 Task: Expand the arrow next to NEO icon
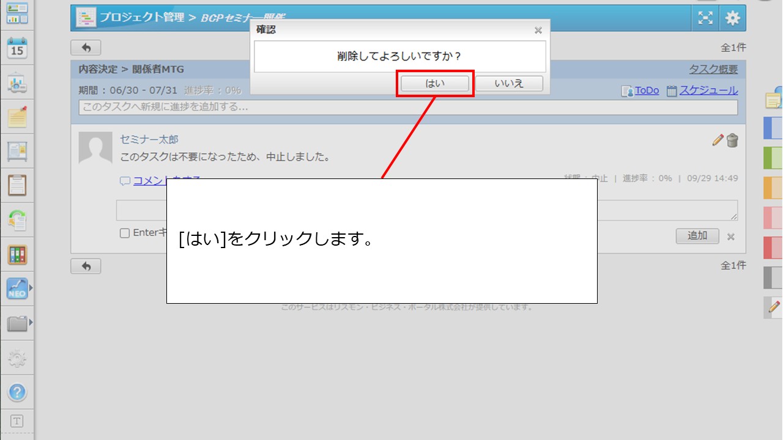tap(31, 287)
